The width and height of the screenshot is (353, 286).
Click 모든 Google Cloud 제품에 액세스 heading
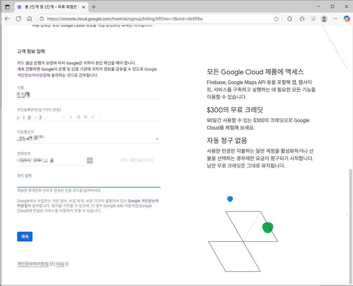(255, 72)
